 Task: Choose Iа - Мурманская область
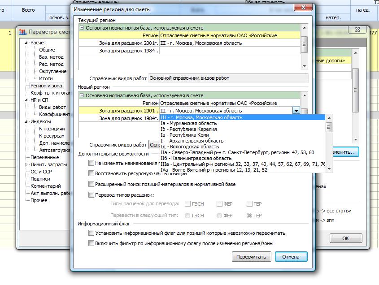coord(243,123)
